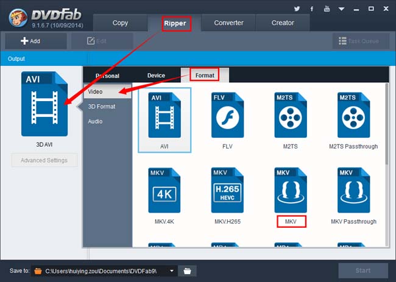Click the Save to path field

point(104,271)
